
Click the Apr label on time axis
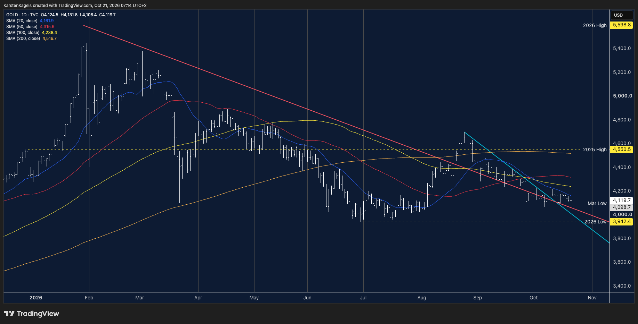[x=198, y=298]
